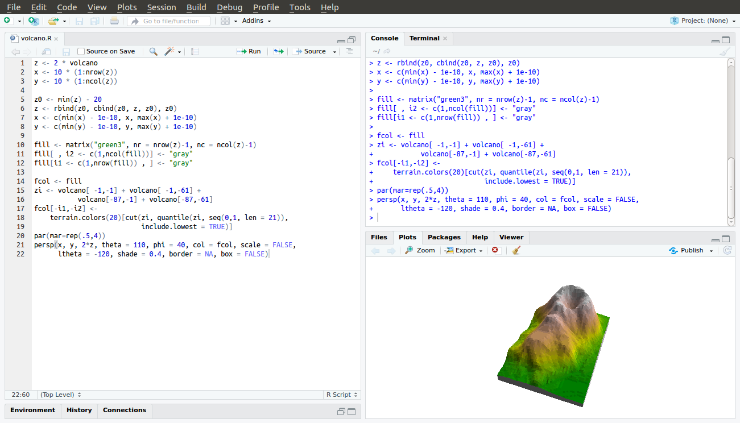
Task: Click the code tools magic wand icon
Action: pyautogui.click(x=168, y=51)
